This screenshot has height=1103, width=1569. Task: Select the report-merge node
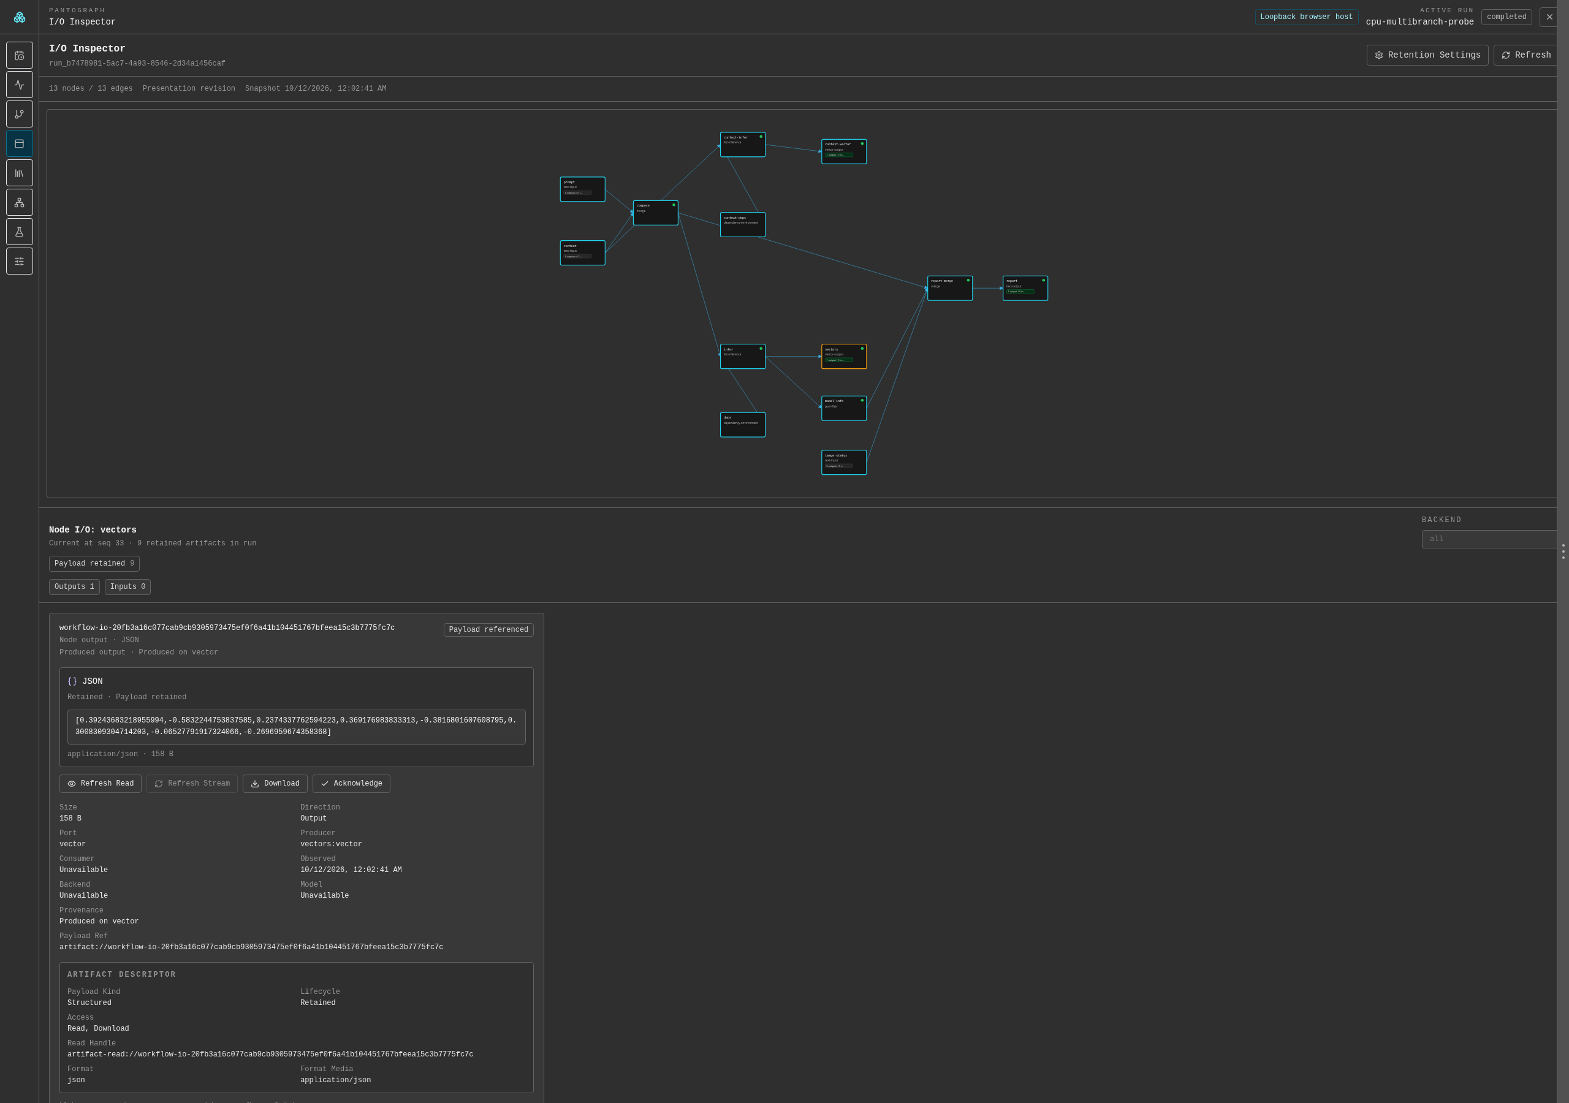click(x=950, y=289)
